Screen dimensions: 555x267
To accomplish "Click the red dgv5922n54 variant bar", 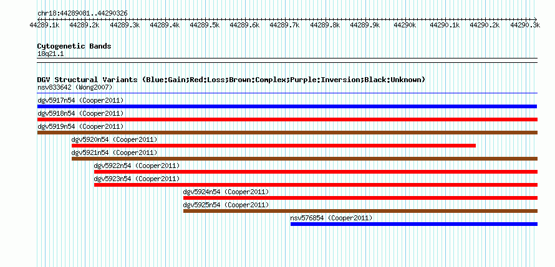I will (316, 172).
